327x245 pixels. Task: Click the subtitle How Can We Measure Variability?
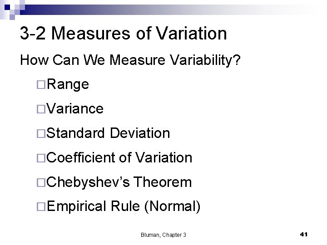pyautogui.click(x=130, y=60)
